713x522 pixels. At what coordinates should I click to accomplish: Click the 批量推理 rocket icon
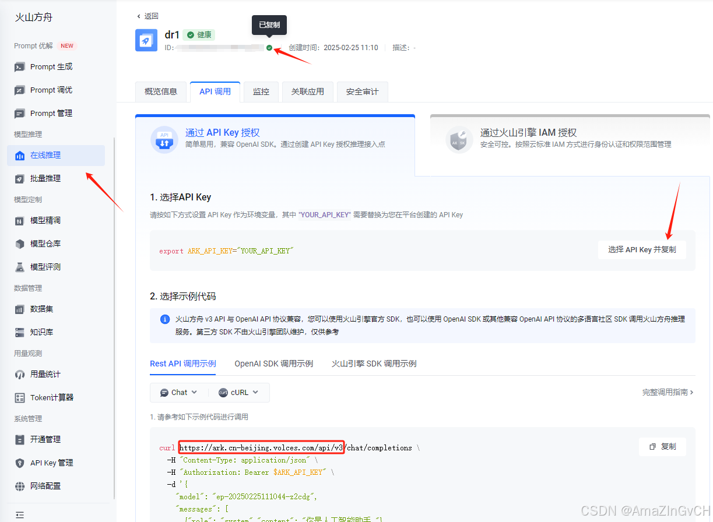click(20, 179)
